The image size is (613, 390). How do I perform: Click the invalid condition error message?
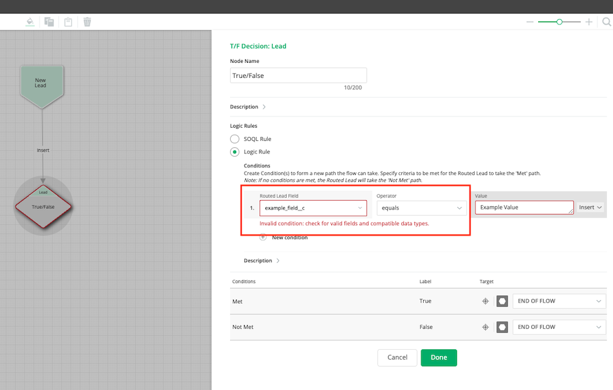coord(345,223)
